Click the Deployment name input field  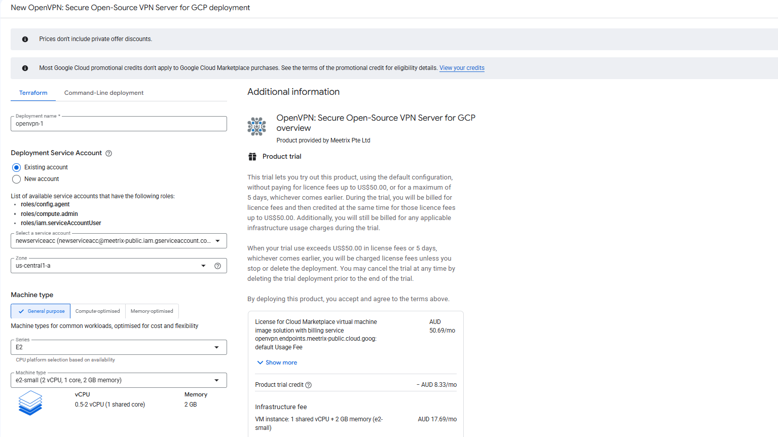(x=119, y=124)
